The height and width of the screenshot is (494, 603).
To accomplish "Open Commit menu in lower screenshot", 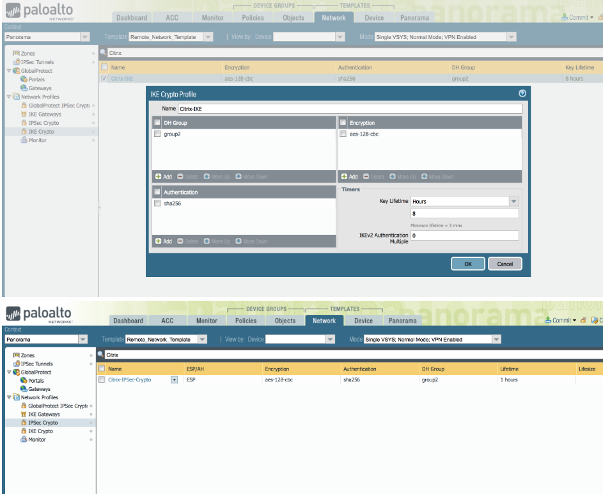I will [x=561, y=320].
